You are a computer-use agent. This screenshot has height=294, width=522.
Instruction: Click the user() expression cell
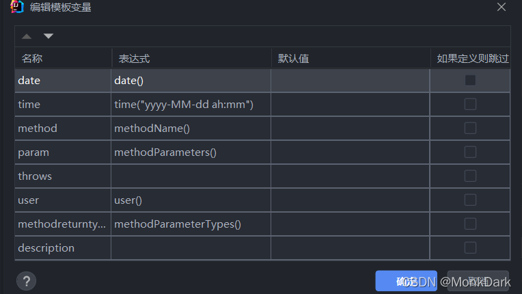[x=191, y=200]
